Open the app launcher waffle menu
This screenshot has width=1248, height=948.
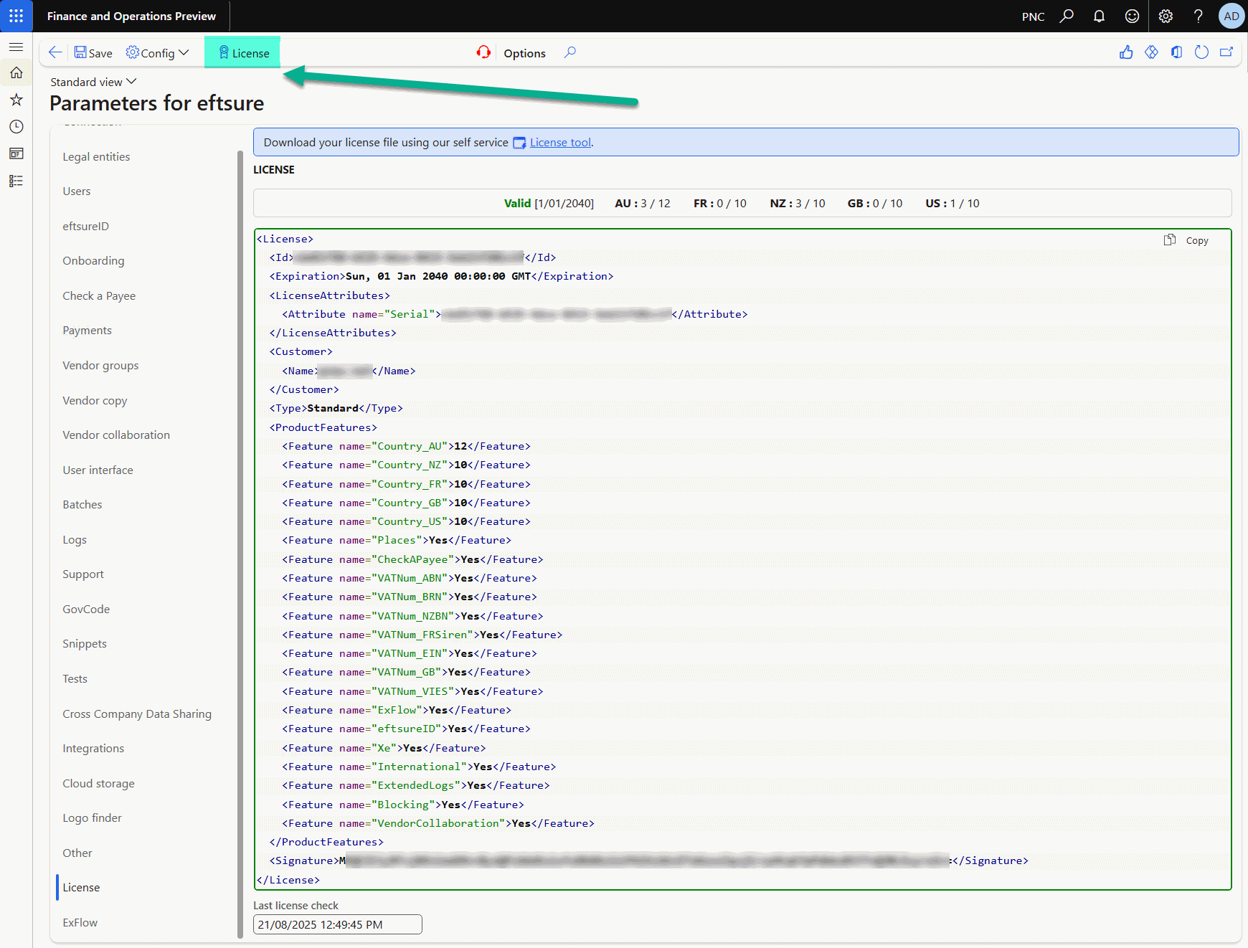[16, 16]
